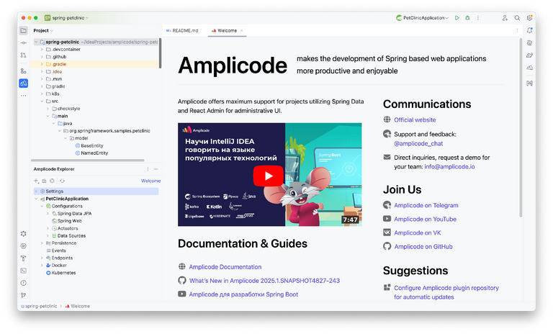Open the Git tool window icon
This screenshot has height=334, width=553.
coord(23,294)
